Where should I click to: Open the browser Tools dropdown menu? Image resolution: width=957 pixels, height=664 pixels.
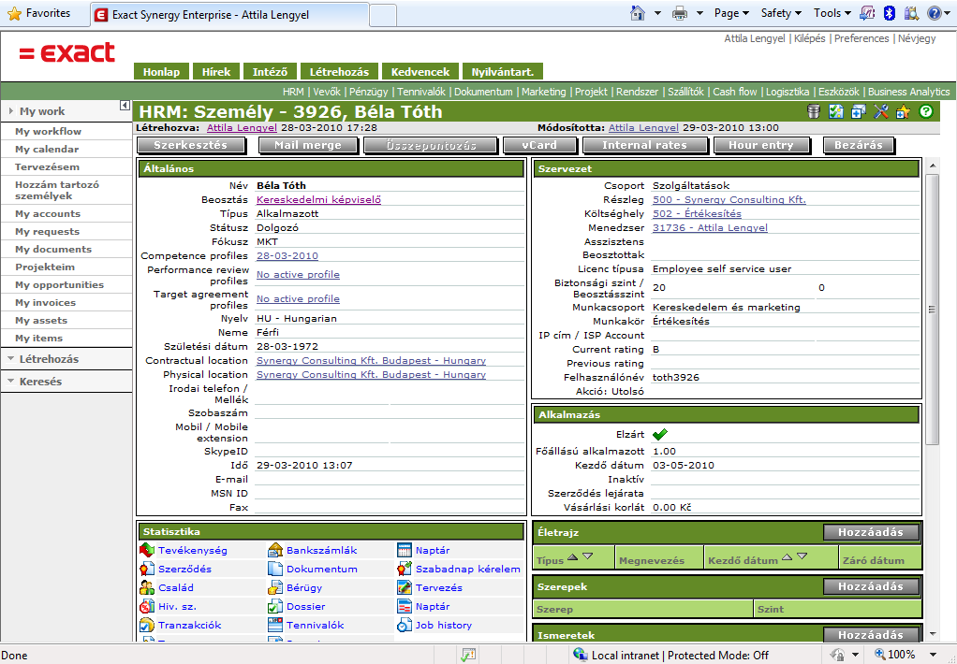tap(832, 13)
